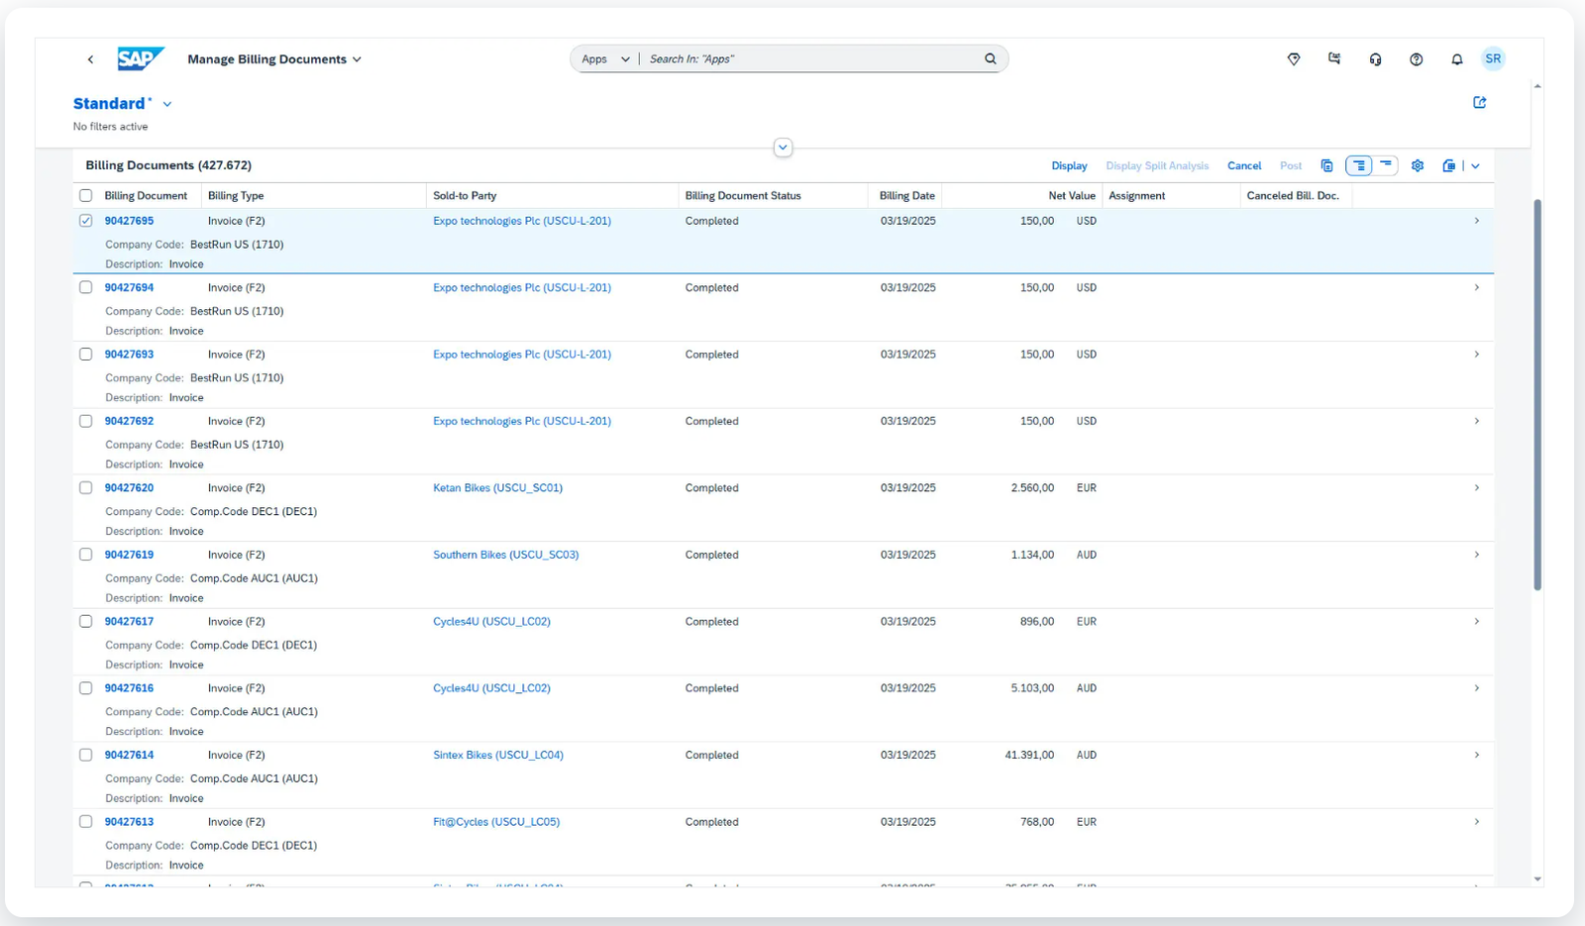Click the back navigation arrow

tap(90, 59)
